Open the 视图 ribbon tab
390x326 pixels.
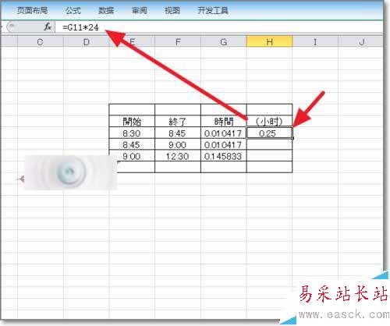pyautogui.click(x=172, y=10)
